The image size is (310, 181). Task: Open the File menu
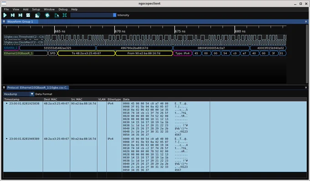pos(6,9)
